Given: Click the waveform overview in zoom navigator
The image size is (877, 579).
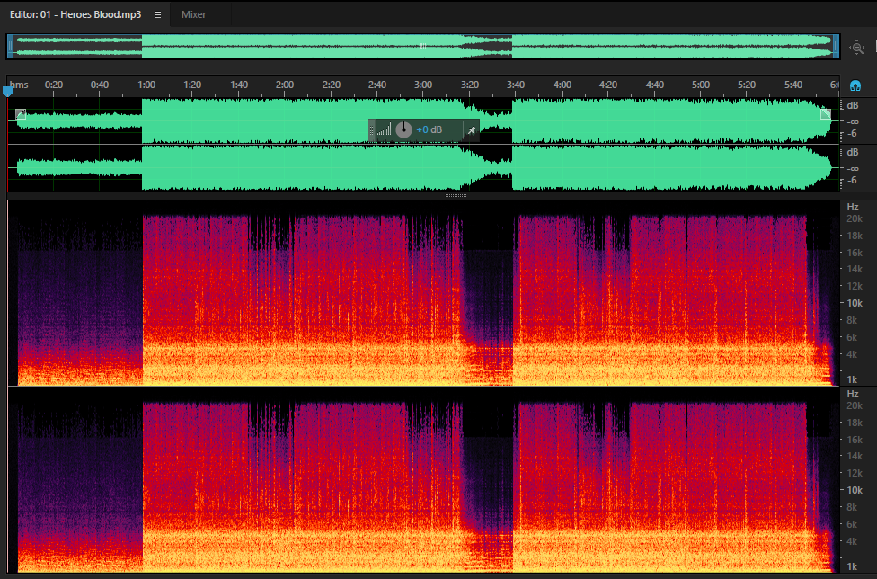Looking at the screenshot, I should 423,47.
